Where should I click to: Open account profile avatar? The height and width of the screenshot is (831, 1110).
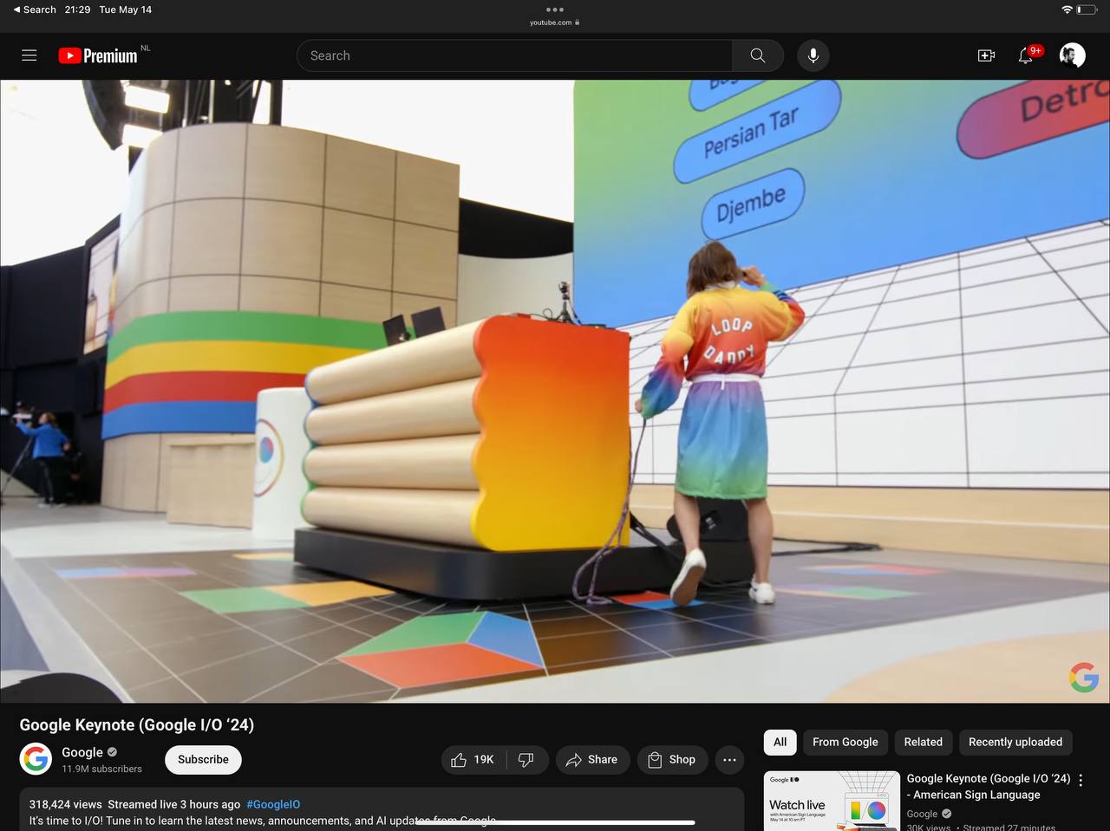(1073, 55)
